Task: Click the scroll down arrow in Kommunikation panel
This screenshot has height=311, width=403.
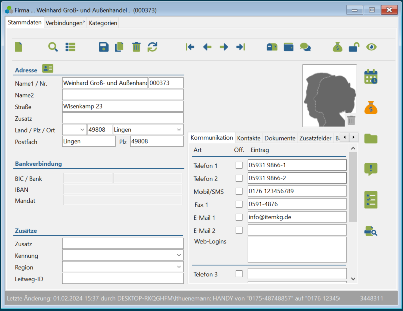Action: coord(353,279)
